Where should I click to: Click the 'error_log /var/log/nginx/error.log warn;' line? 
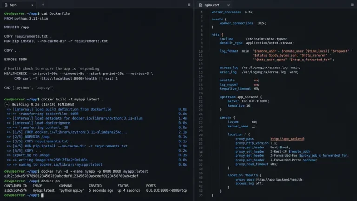pyautogui.click(x=259, y=72)
